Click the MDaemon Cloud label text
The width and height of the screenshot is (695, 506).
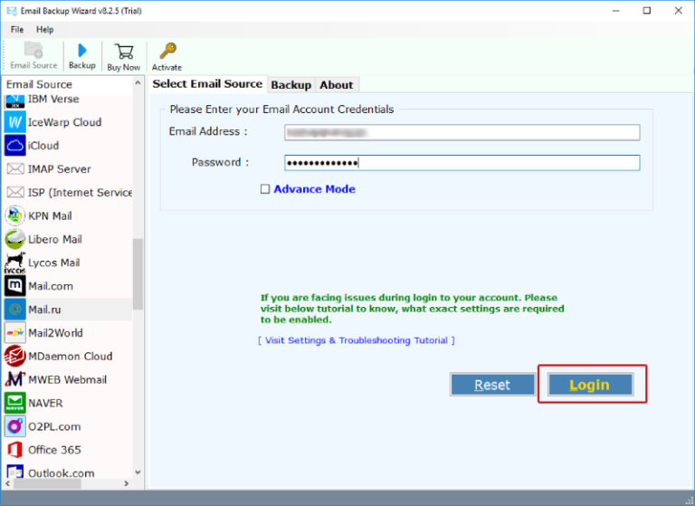(71, 356)
